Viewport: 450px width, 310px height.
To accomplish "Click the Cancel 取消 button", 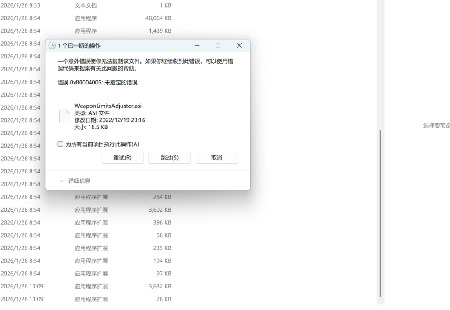I will tap(217, 157).
